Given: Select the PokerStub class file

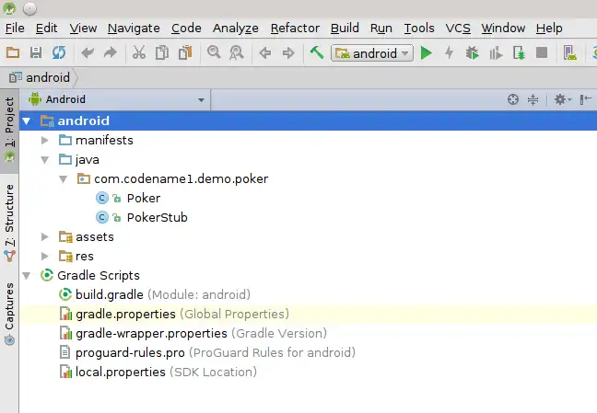Looking at the screenshot, I should [x=157, y=217].
